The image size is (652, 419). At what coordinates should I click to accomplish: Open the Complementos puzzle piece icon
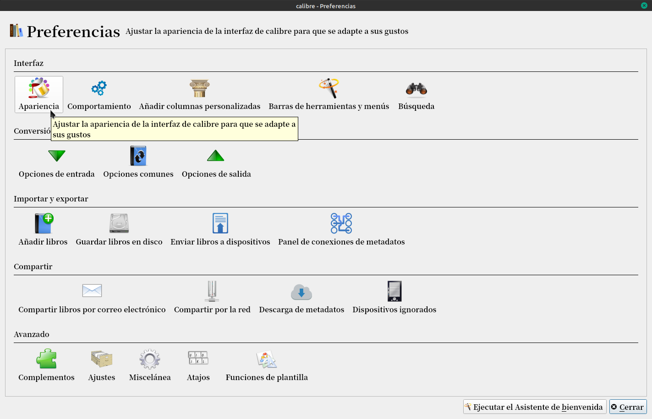(46, 359)
